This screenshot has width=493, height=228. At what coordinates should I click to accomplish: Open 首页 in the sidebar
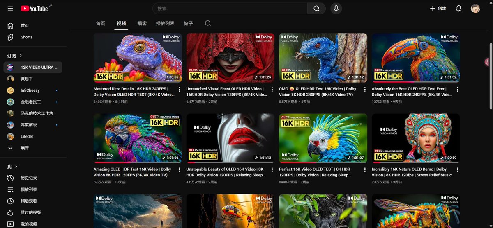coord(33,25)
